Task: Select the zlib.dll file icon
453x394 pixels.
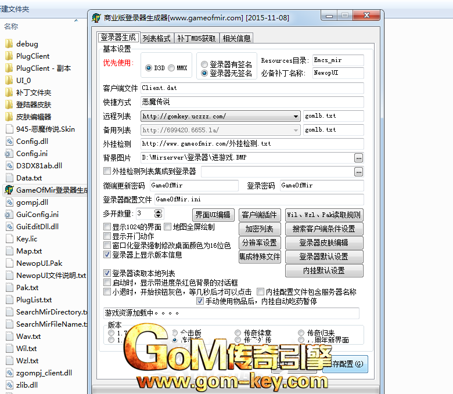Action: [x=9, y=385]
